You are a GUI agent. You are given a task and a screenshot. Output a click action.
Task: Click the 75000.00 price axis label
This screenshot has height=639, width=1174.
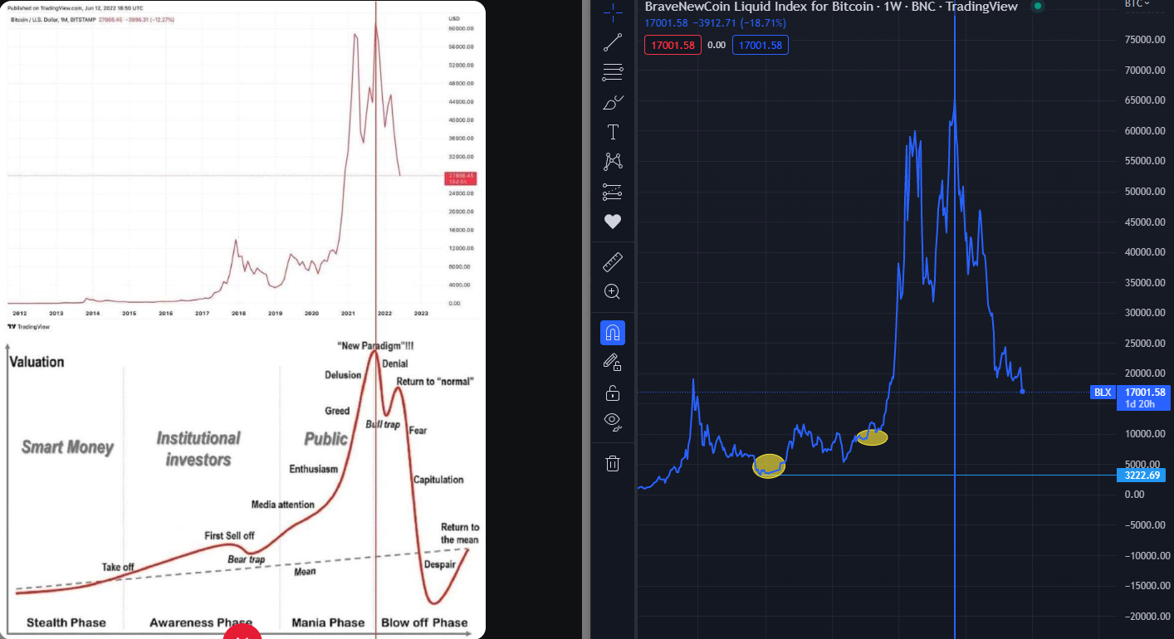point(1143,40)
